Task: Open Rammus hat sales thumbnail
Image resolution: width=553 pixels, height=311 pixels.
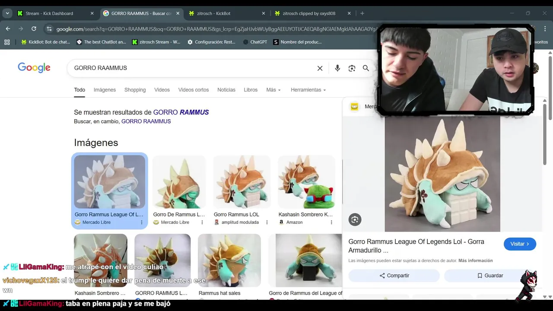Action: [229, 260]
